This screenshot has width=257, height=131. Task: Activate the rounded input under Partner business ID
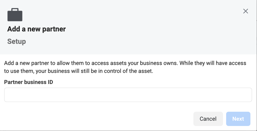pos(128,95)
